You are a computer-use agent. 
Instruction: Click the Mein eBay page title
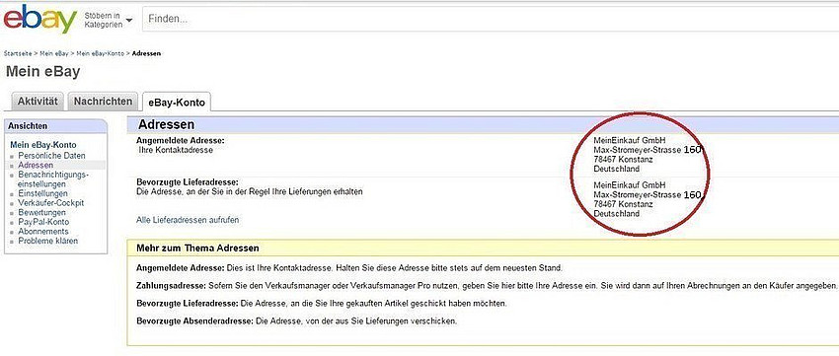point(42,72)
